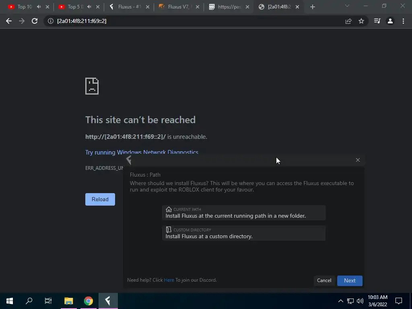
Task: Click Next in the Fluxus installer
Action: tap(350, 280)
